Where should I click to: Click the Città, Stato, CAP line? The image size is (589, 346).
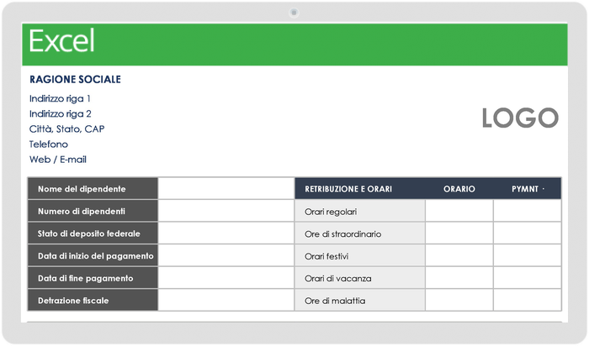pyautogui.click(x=66, y=128)
